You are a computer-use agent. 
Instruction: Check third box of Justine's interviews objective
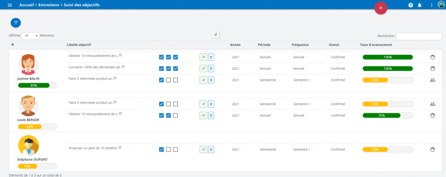pos(176,80)
